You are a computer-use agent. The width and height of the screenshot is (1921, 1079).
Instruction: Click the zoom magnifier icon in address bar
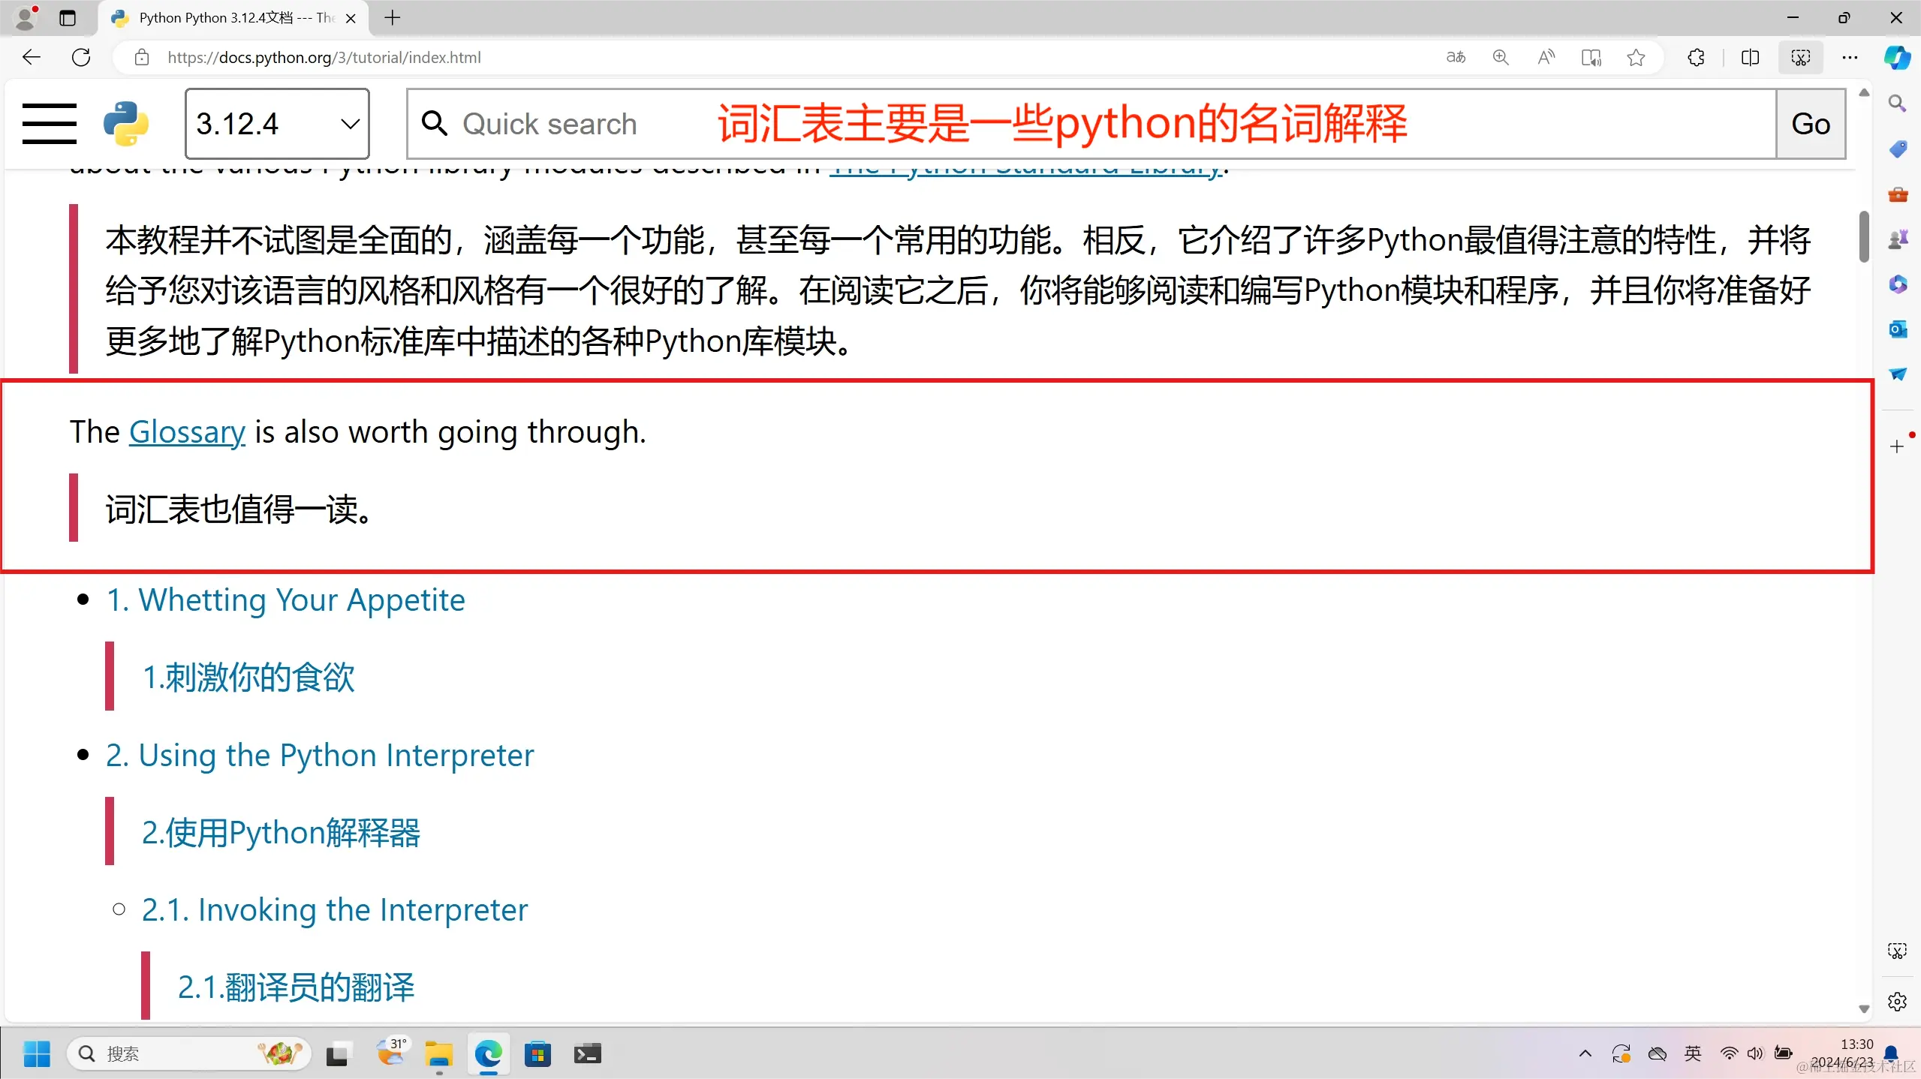[1501, 58]
